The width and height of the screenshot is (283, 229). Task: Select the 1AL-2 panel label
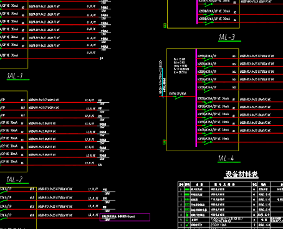[14, 179]
